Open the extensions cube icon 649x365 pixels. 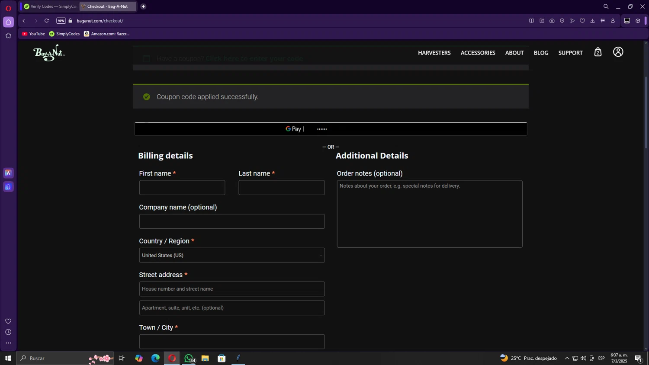638,21
